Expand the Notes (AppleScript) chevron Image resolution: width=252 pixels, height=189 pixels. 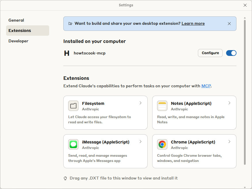click(229, 103)
